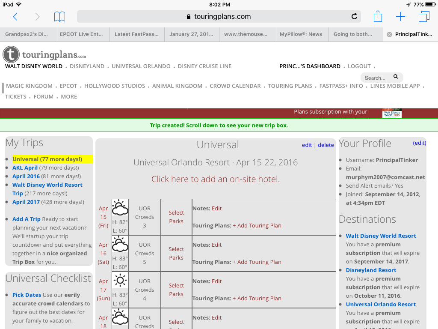Open Universal Orlando Resort destination link
Image resolution: width=438 pixels, height=329 pixels.
point(381,305)
